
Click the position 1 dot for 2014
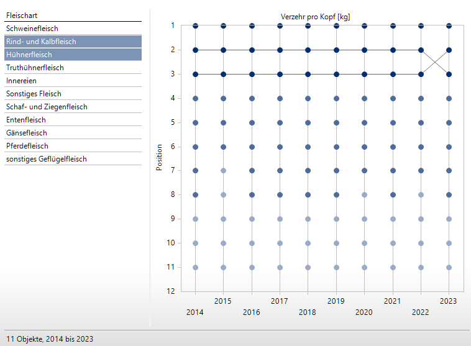click(195, 25)
